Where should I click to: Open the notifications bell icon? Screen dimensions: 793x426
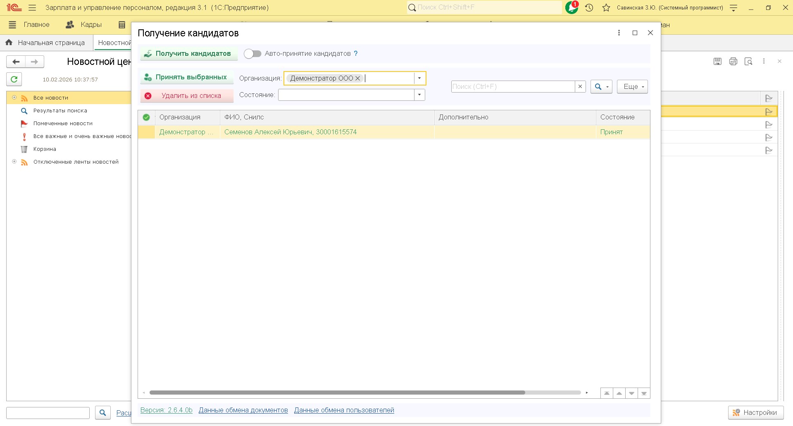pyautogui.click(x=572, y=7)
